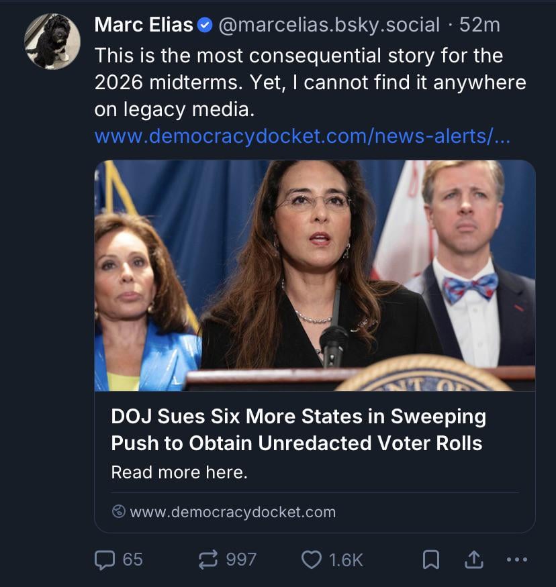Click the 997 reposts count
Screen dimensions: 556x587
241,559
